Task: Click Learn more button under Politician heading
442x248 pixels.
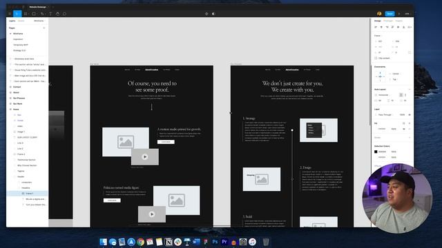Action: click(x=112, y=200)
